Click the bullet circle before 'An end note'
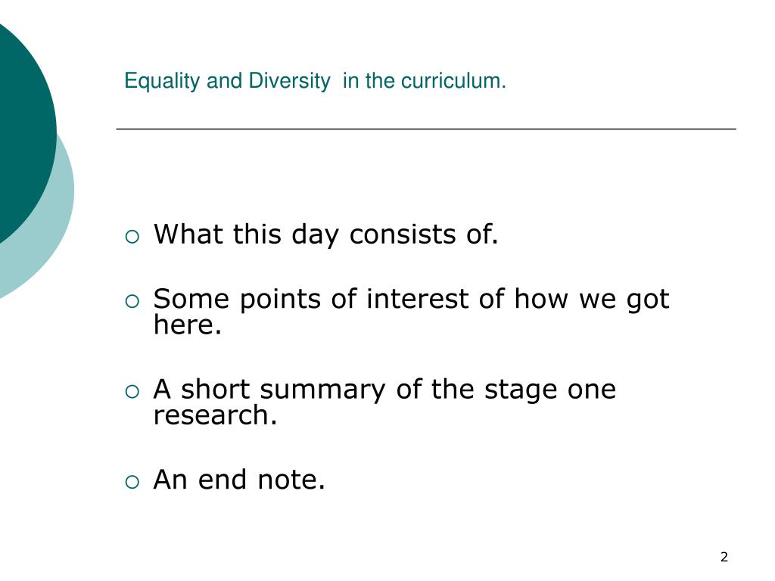775x581 pixels. pos(132,482)
